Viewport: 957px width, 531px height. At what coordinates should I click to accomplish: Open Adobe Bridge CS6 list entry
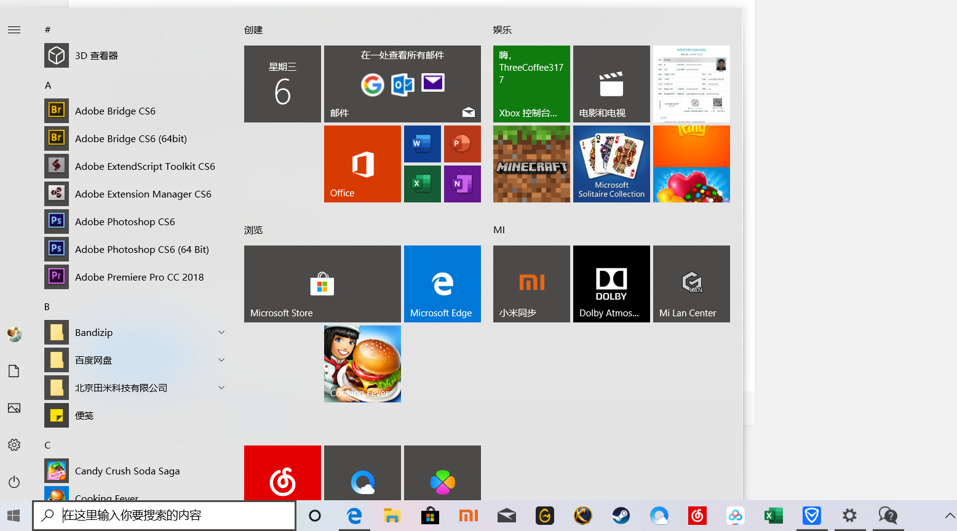134,111
